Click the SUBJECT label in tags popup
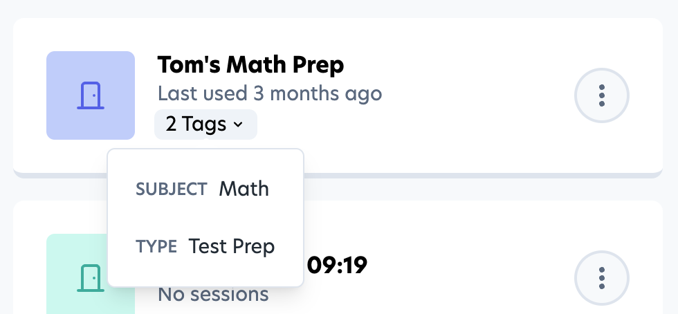 click(172, 190)
